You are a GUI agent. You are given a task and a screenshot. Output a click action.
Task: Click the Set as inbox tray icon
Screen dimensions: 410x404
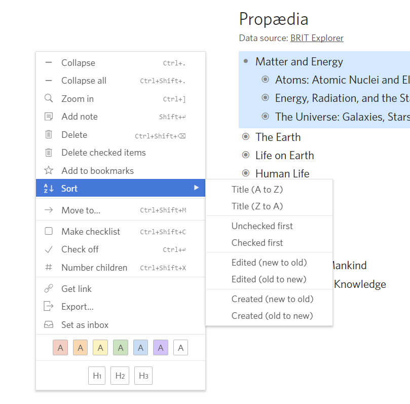point(49,324)
